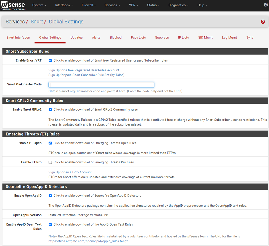Image resolution: width=269 pixels, height=246 pixels.
Task: Open the red help question mark icon
Action: 263,22
